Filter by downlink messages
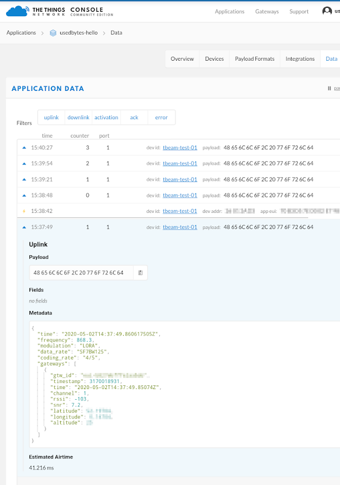The width and height of the screenshot is (340, 485). (78, 118)
